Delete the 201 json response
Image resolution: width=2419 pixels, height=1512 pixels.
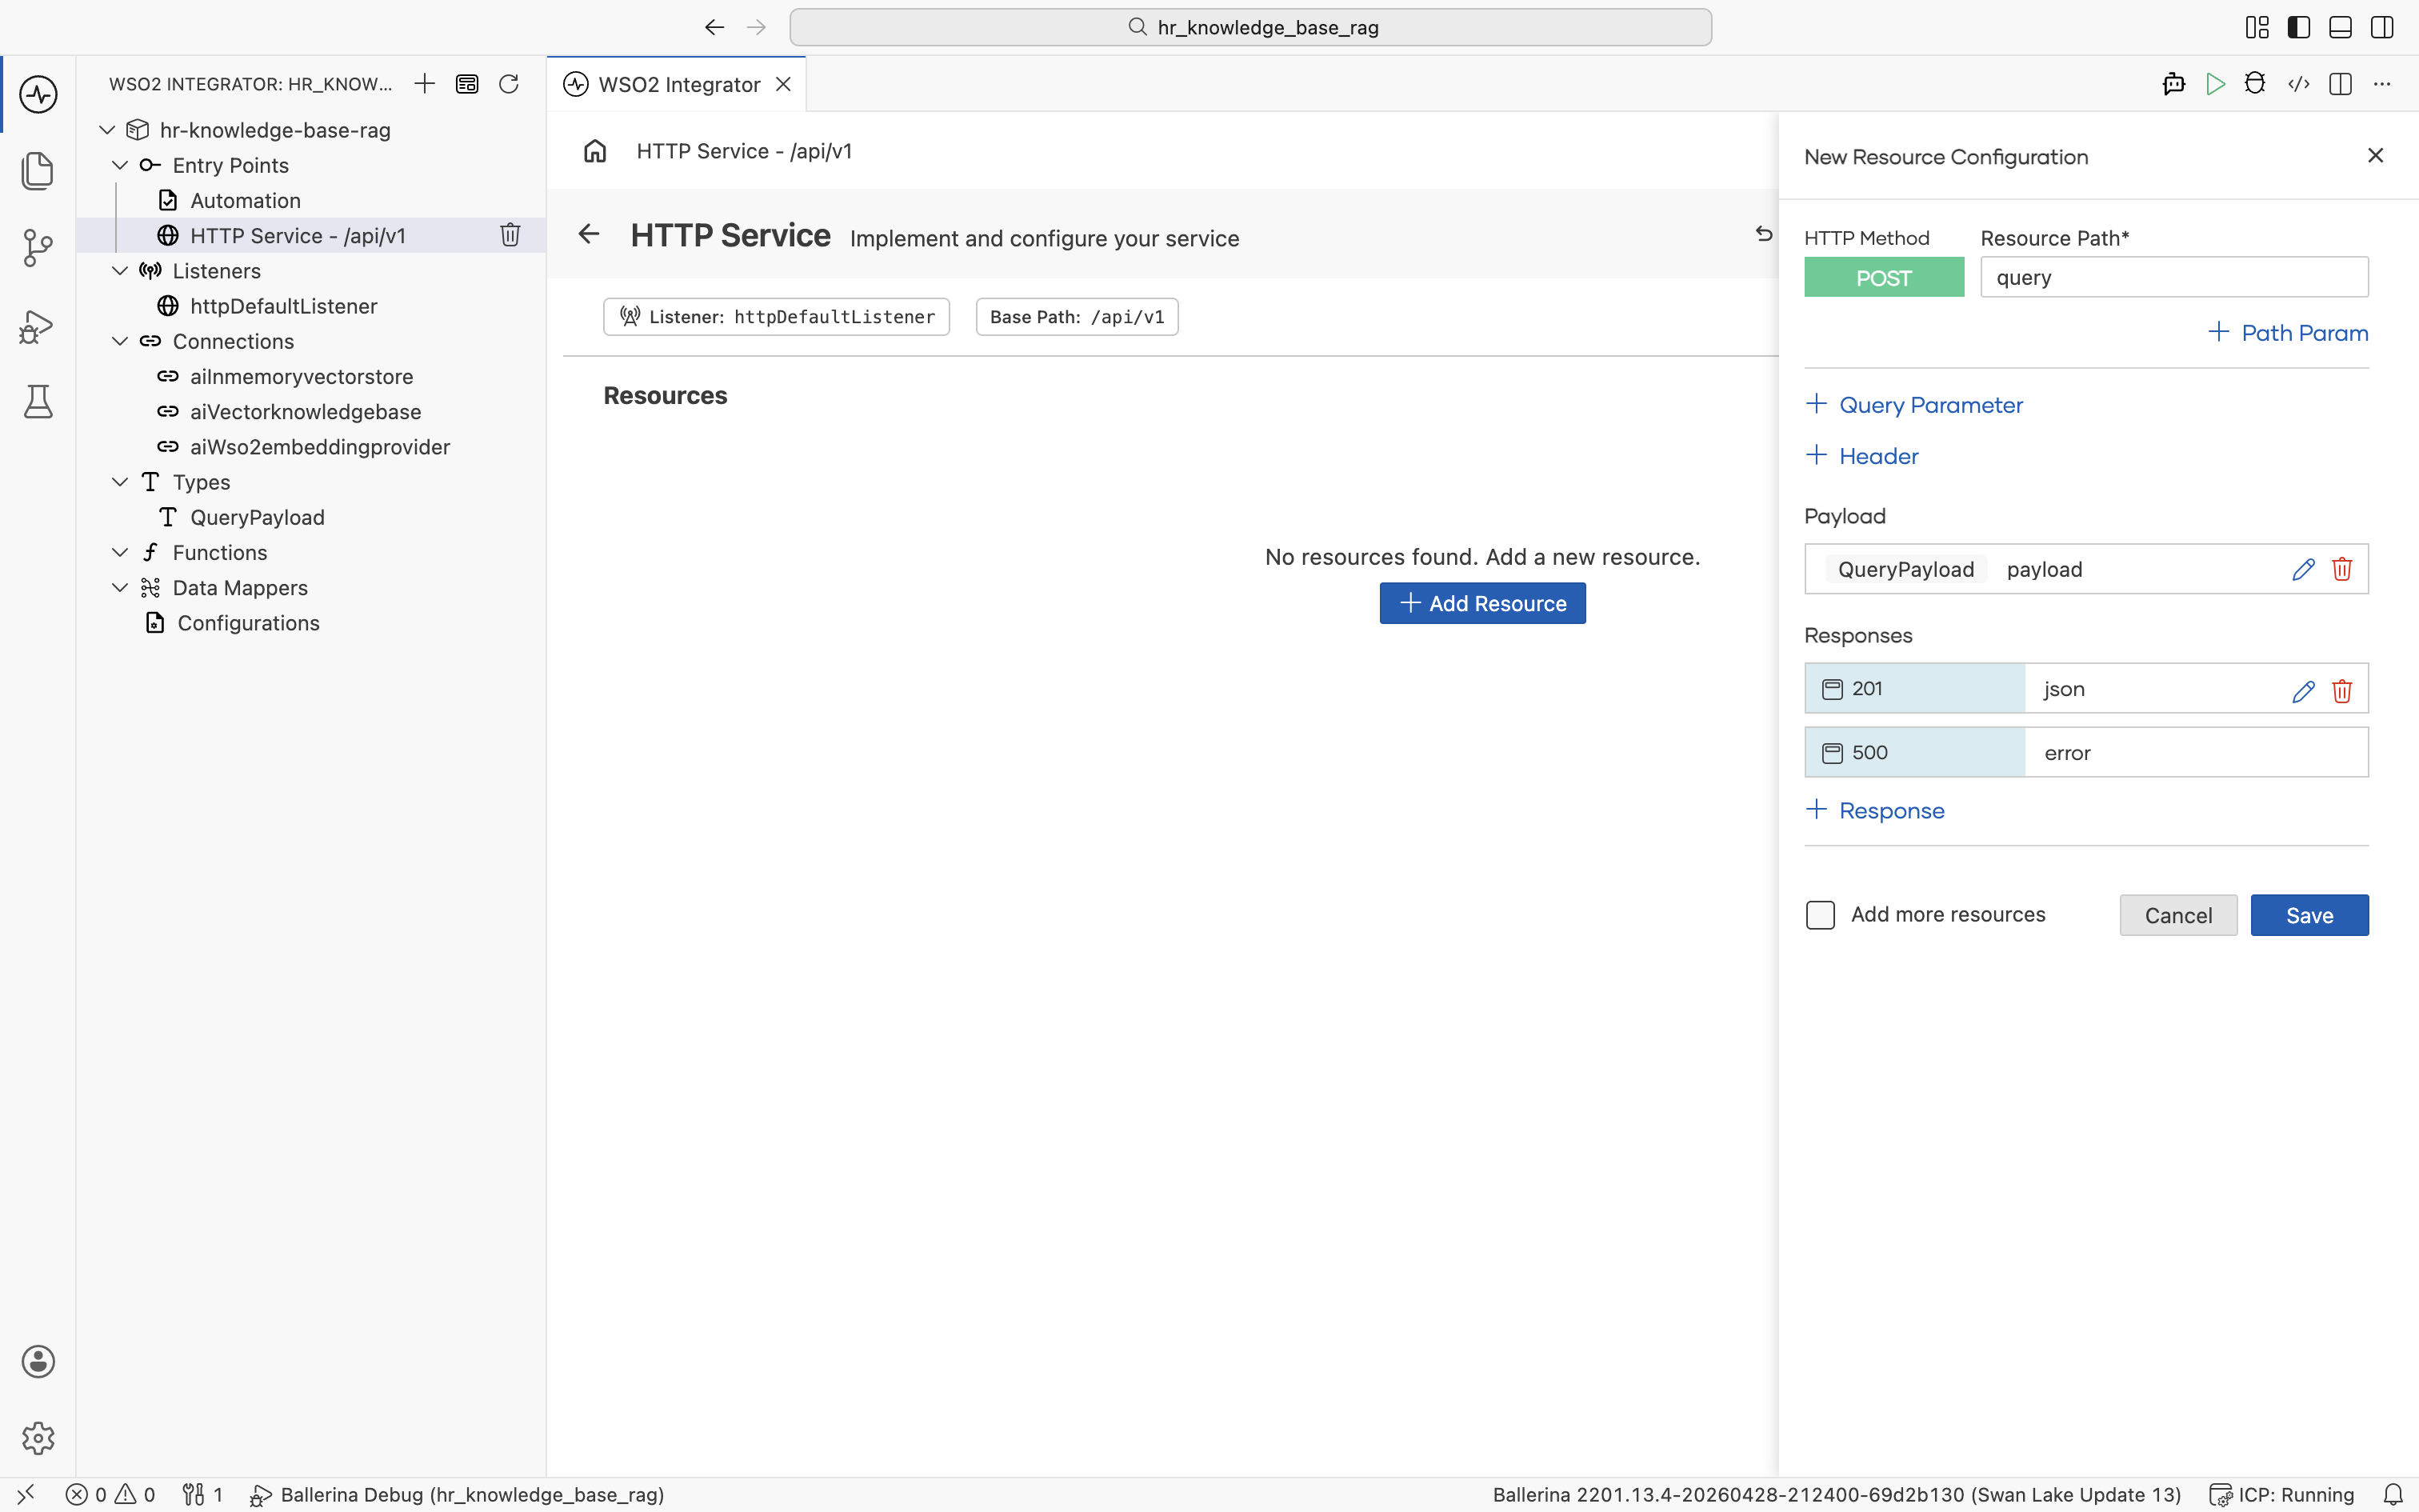(x=2342, y=691)
